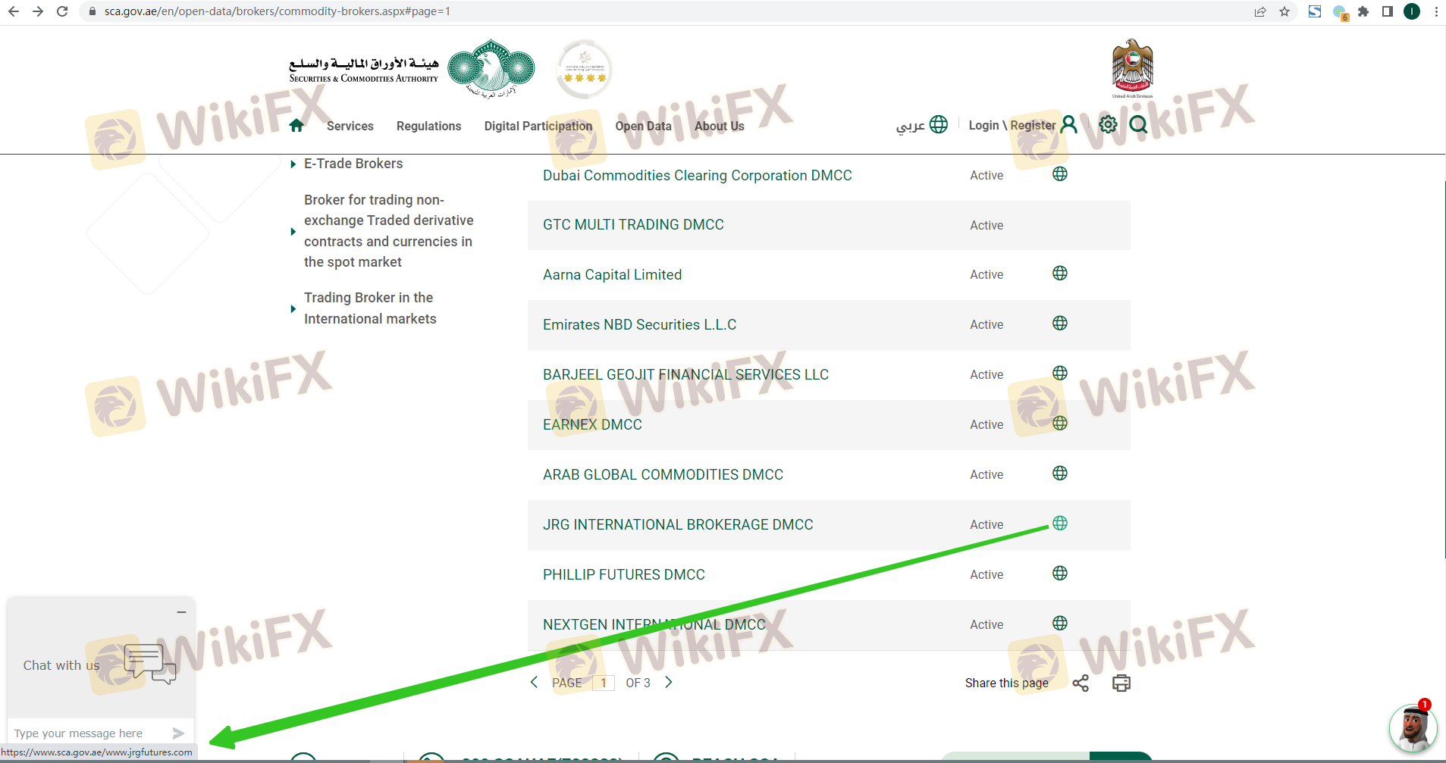Image resolution: width=1446 pixels, height=763 pixels.
Task: Open the Services menu
Action: click(x=350, y=126)
